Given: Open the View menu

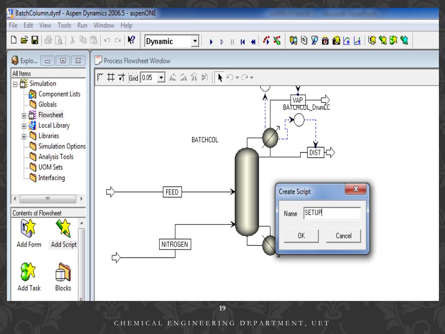Looking at the screenshot, I should click(x=45, y=25).
